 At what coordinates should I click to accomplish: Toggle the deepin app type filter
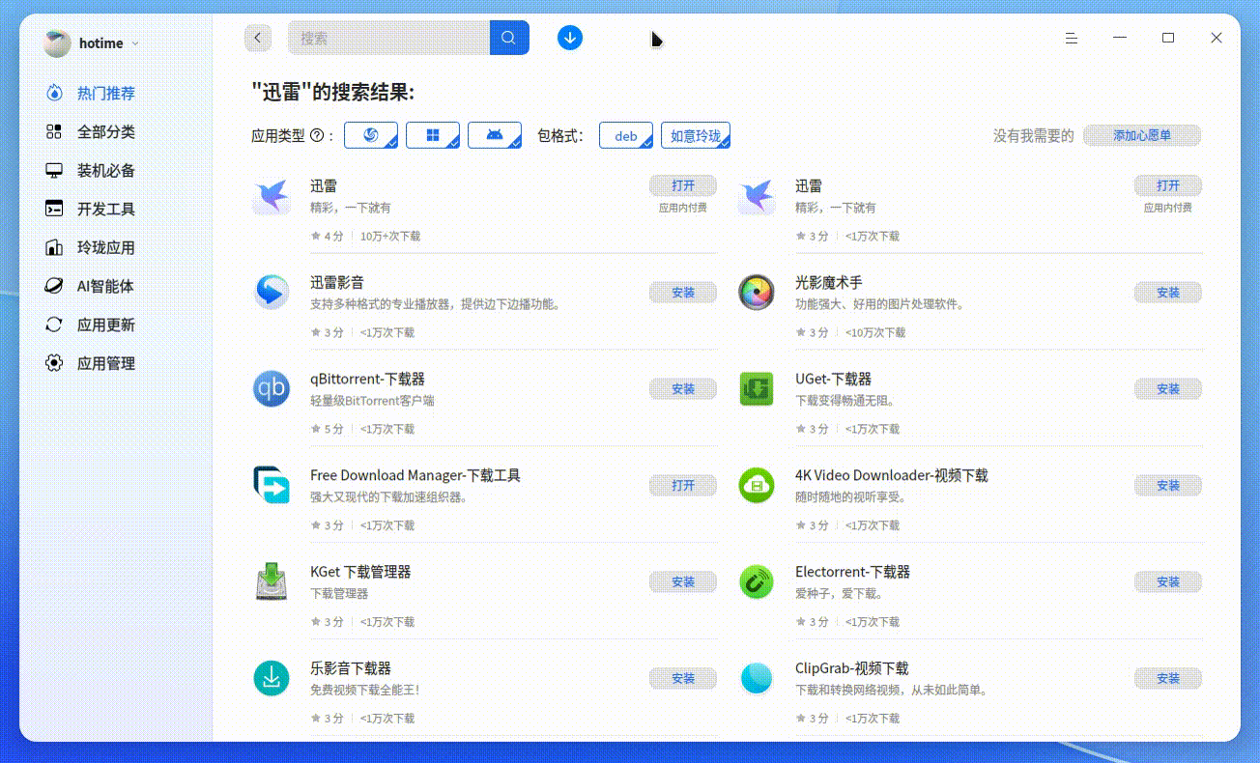click(371, 135)
